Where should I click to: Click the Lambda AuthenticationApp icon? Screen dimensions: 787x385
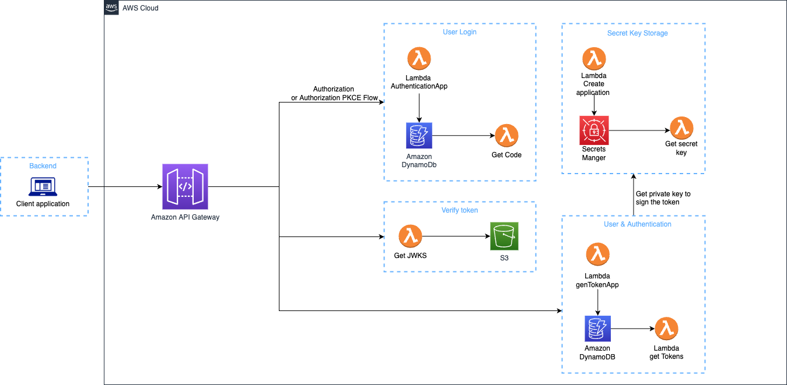pos(418,58)
